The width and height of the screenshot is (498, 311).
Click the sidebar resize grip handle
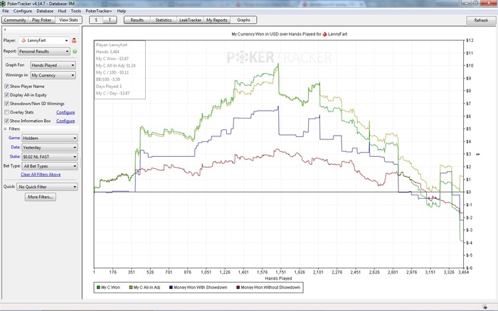pyautogui.click(x=80, y=162)
